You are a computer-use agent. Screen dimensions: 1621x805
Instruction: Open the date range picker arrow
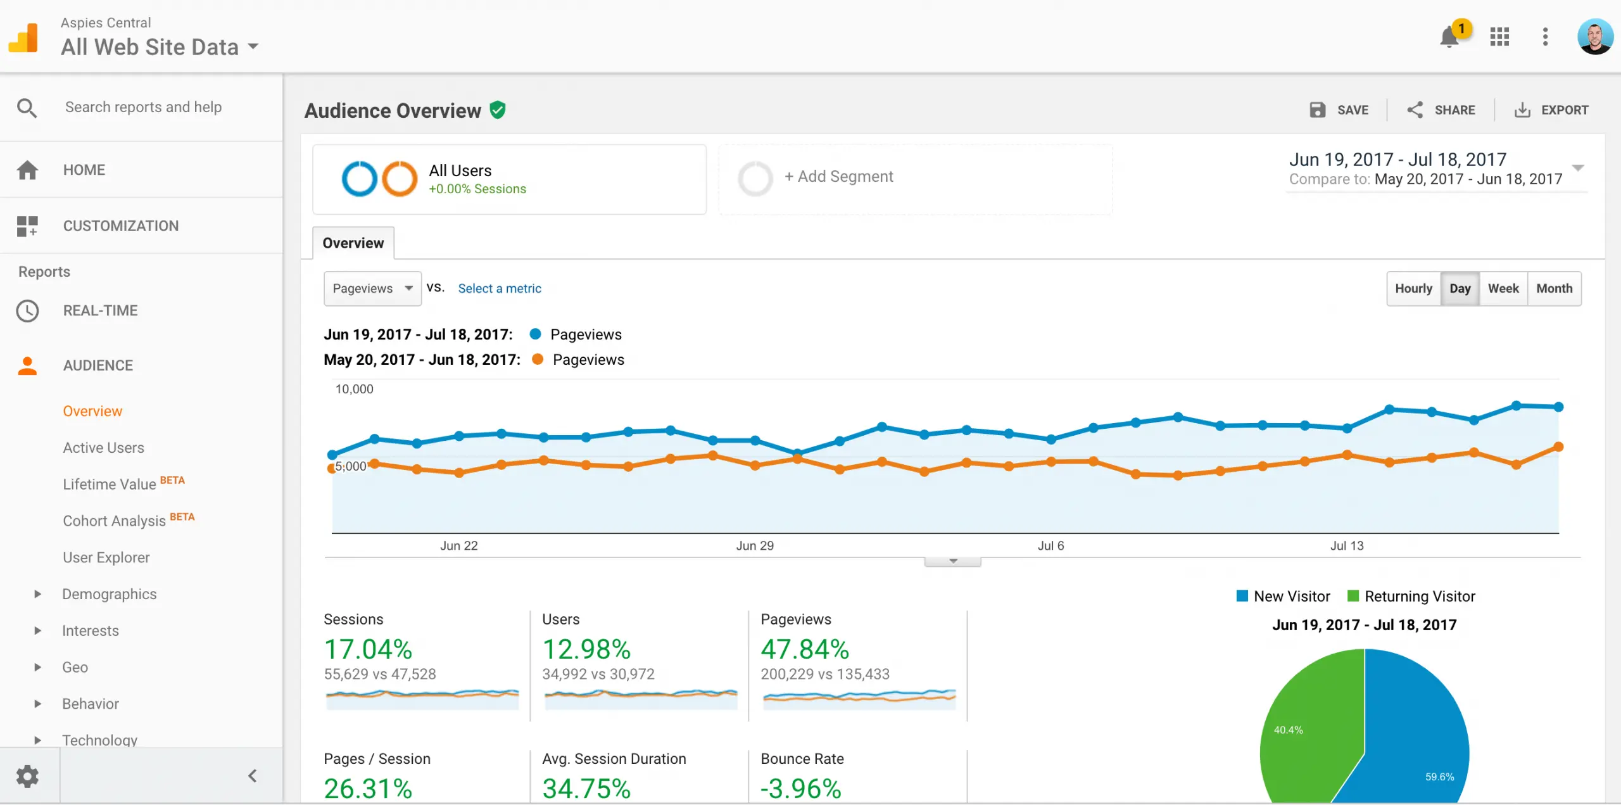[x=1578, y=168]
